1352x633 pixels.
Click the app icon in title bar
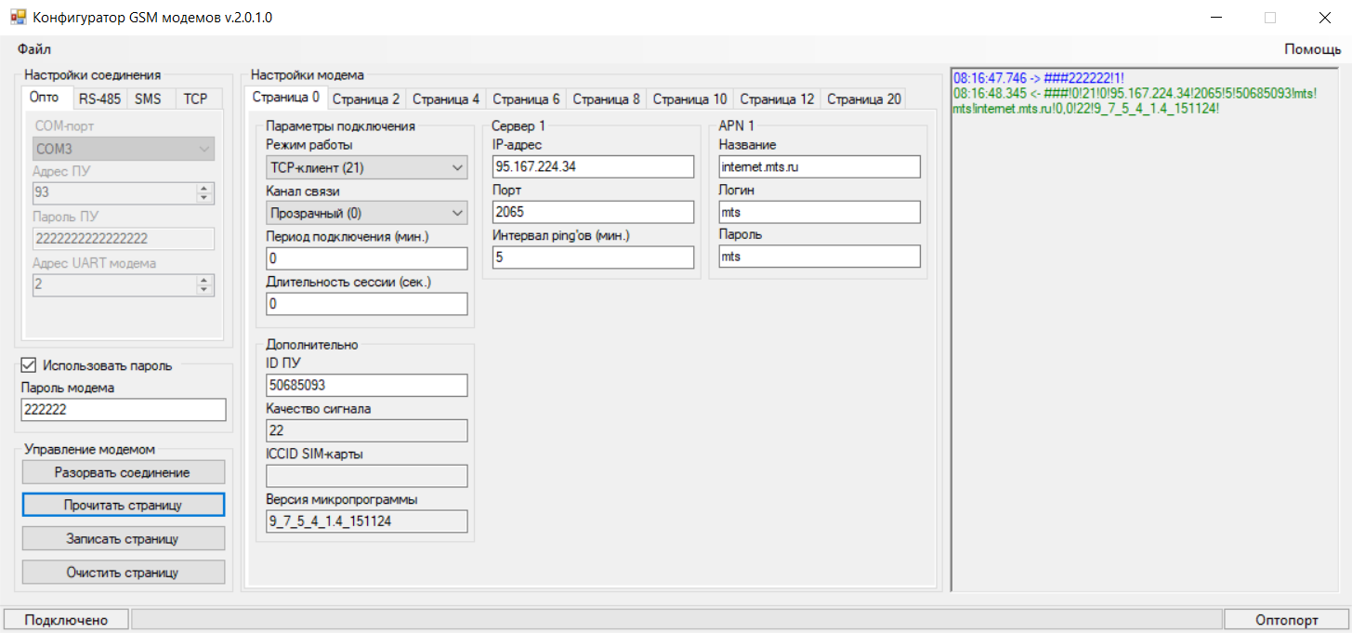point(18,18)
